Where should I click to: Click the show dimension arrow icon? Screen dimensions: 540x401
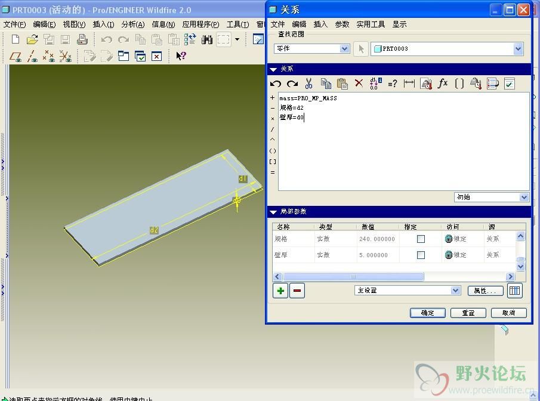(x=409, y=84)
